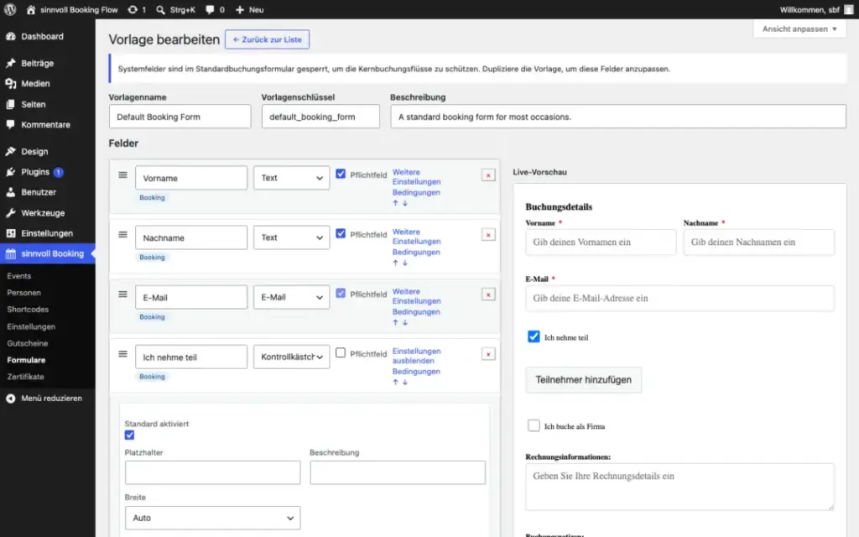Click the Platzhalter input field
The image size is (859, 537).
212,472
